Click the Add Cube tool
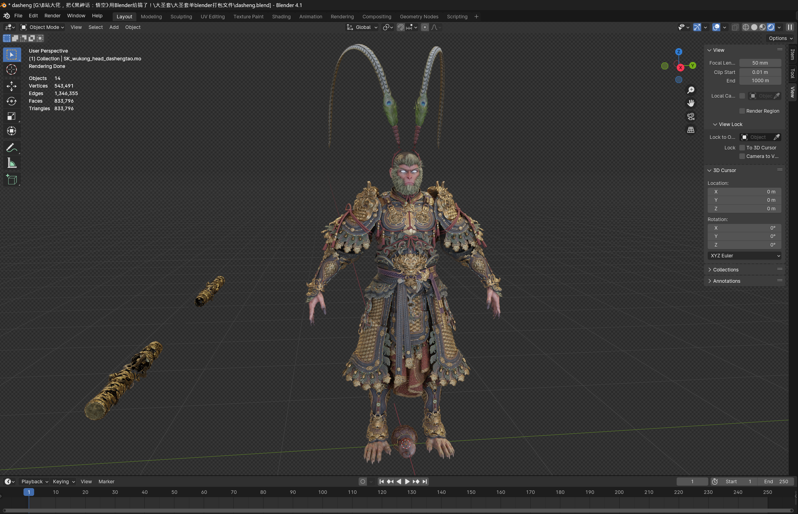Image resolution: width=798 pixels, height=514 pixels. [12, 180]
